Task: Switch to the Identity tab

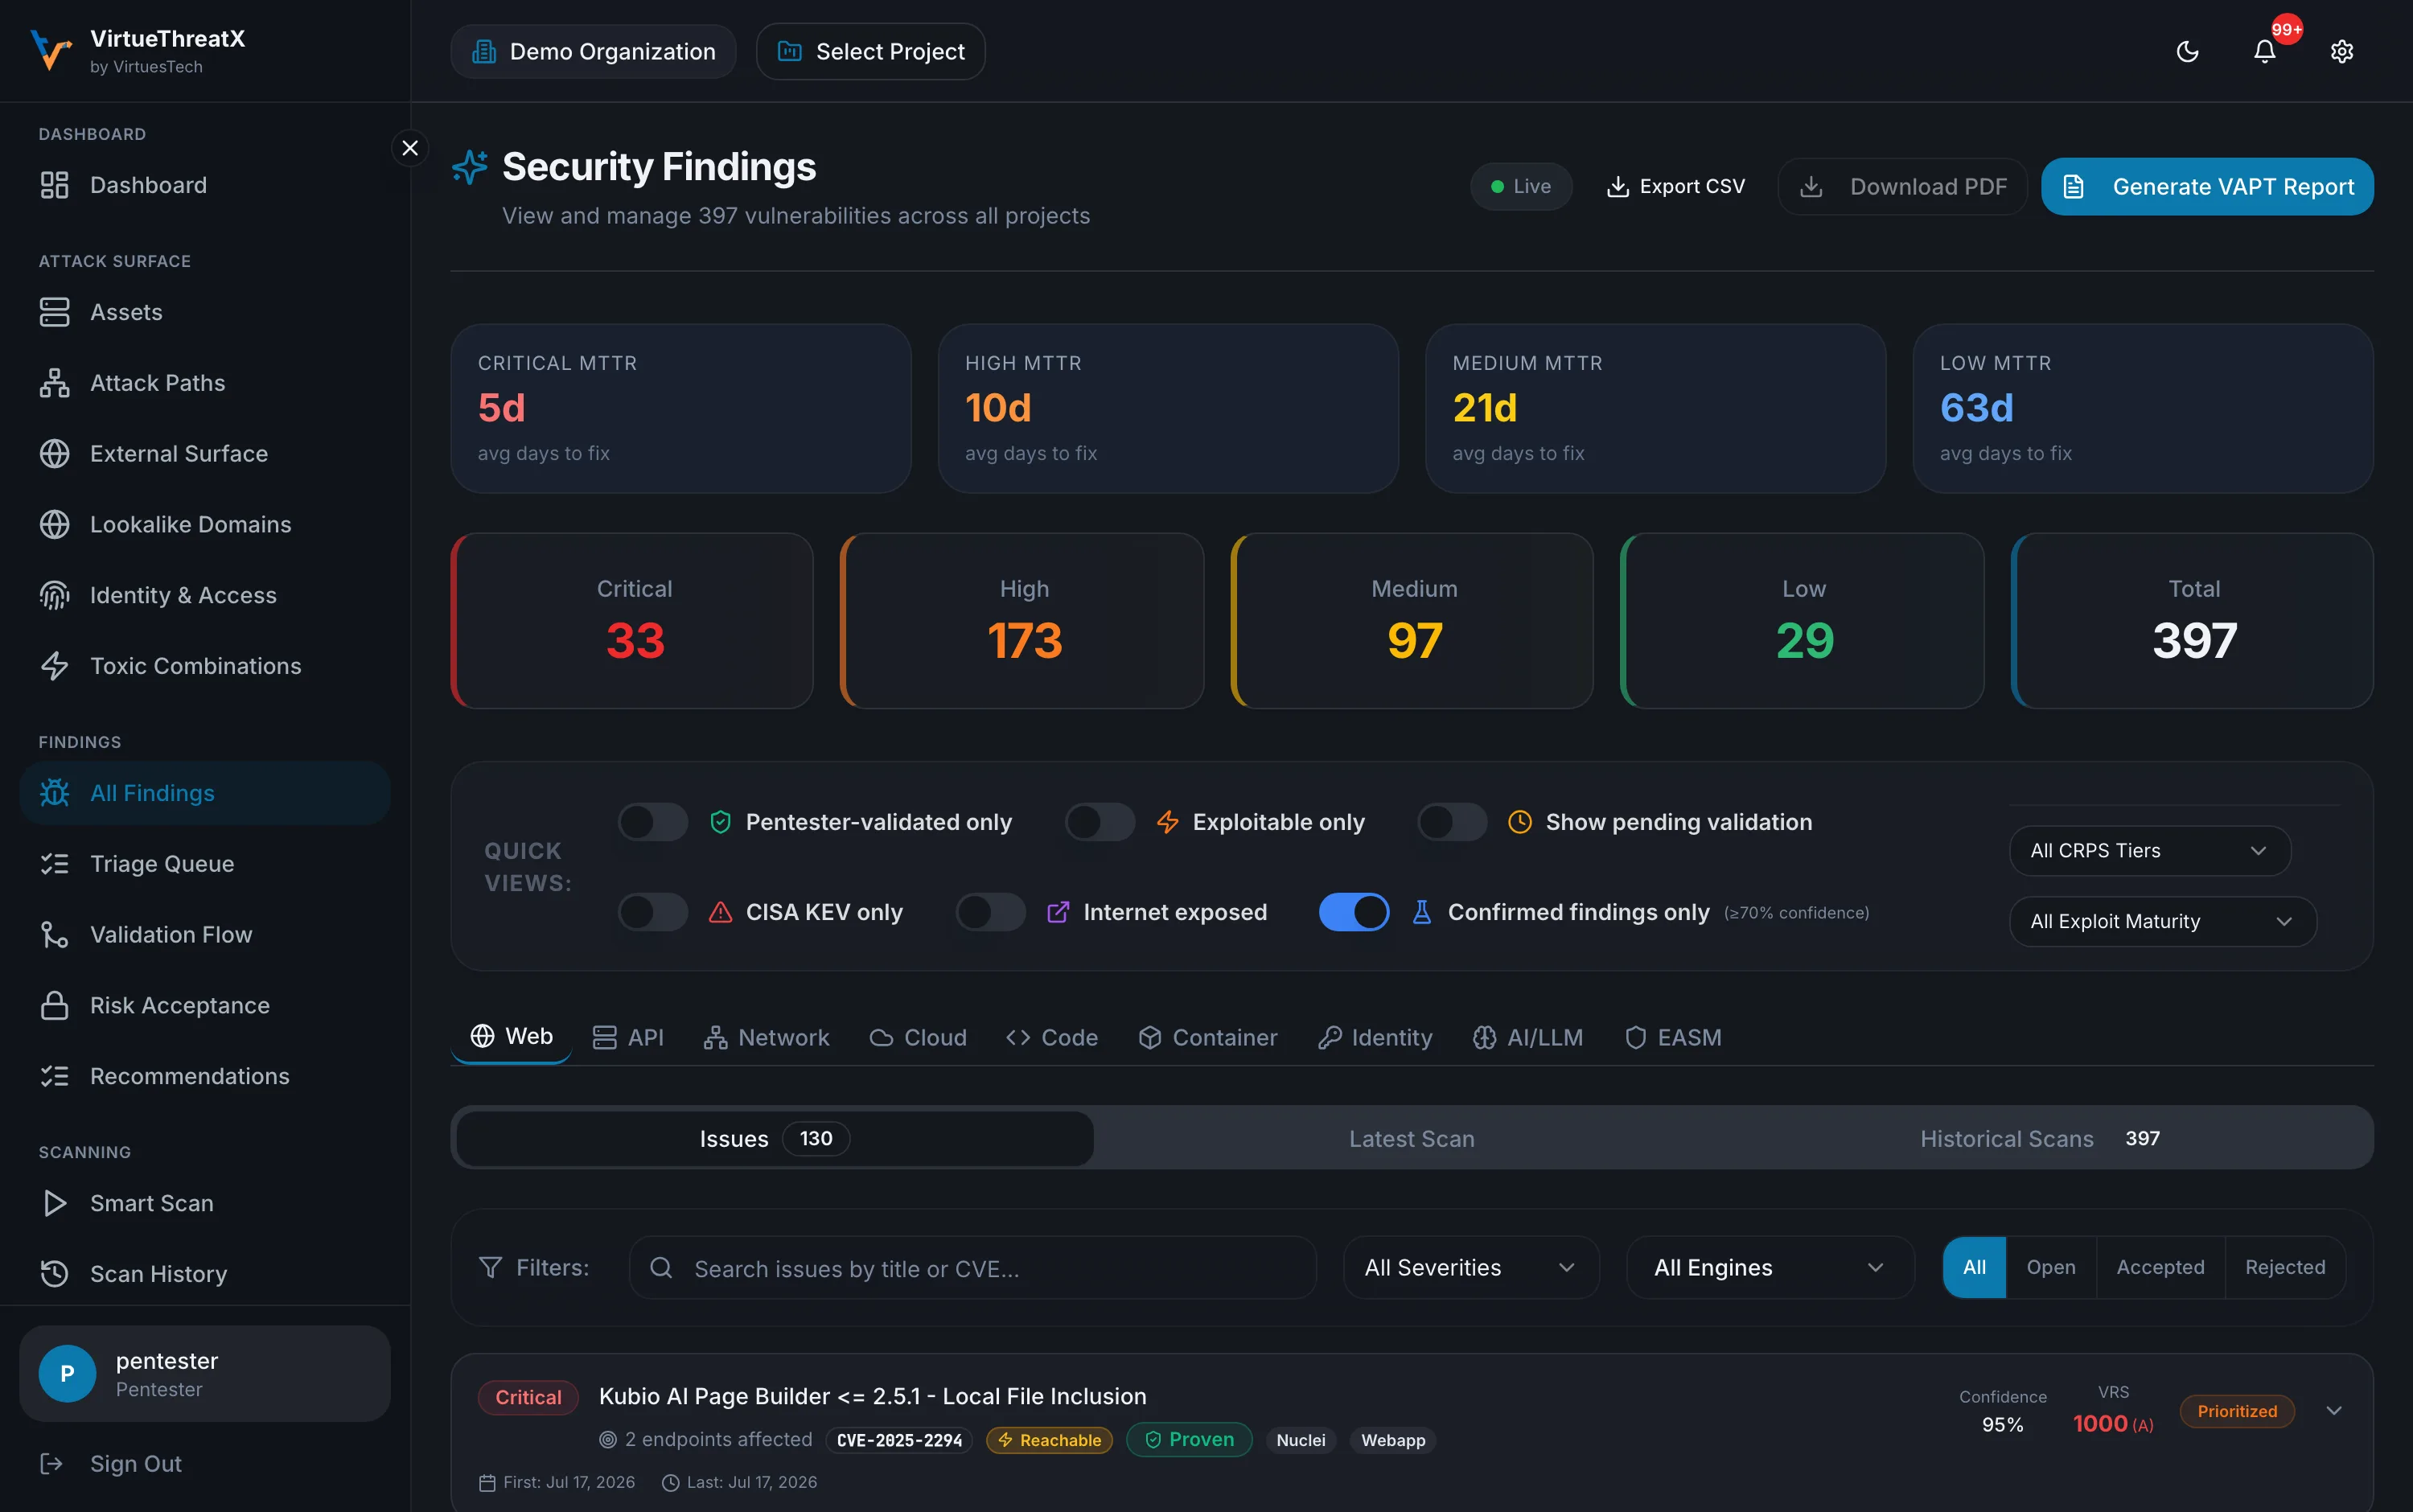Action: (x=1375, y=1038)
